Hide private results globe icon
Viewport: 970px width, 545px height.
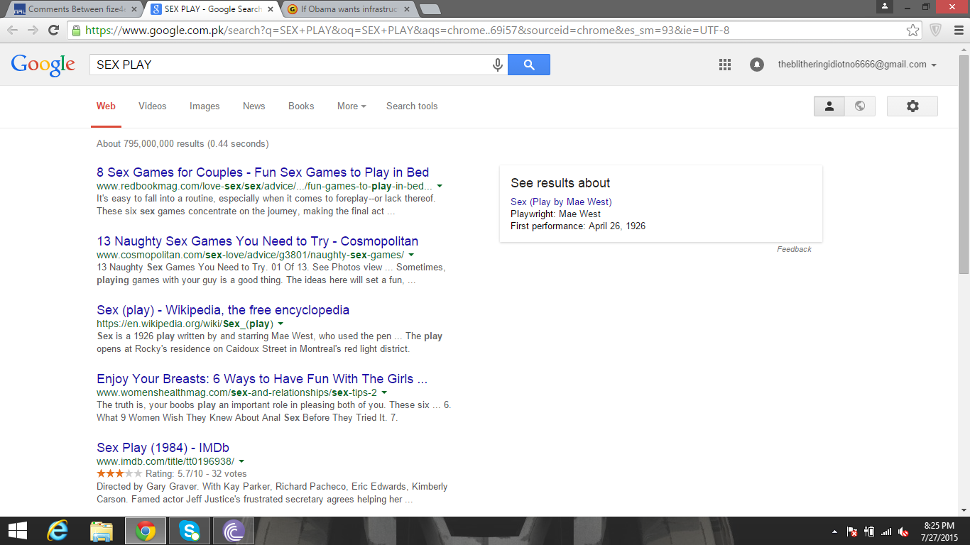860,106
